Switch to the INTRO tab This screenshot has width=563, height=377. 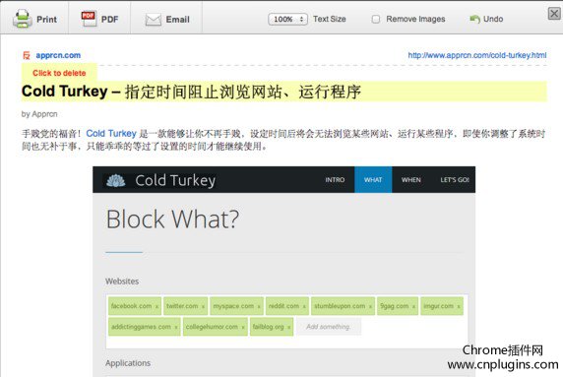point(335,180)
